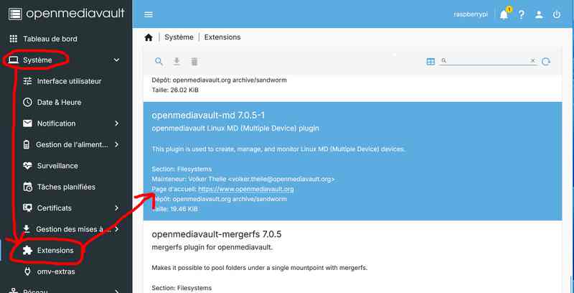Toggle the hamburger navigation menu
Image resolution: width=574 pixels, height=293 pixels.
(x=149, y=14)
